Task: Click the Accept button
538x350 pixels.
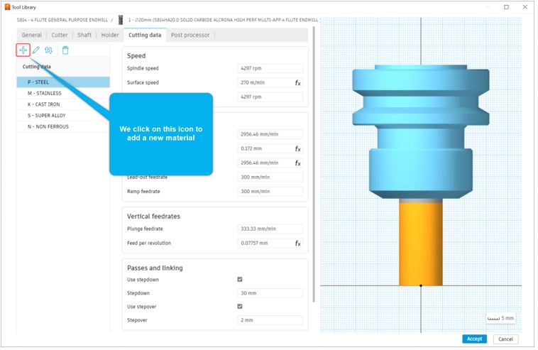Action: (x=474, y=339)
